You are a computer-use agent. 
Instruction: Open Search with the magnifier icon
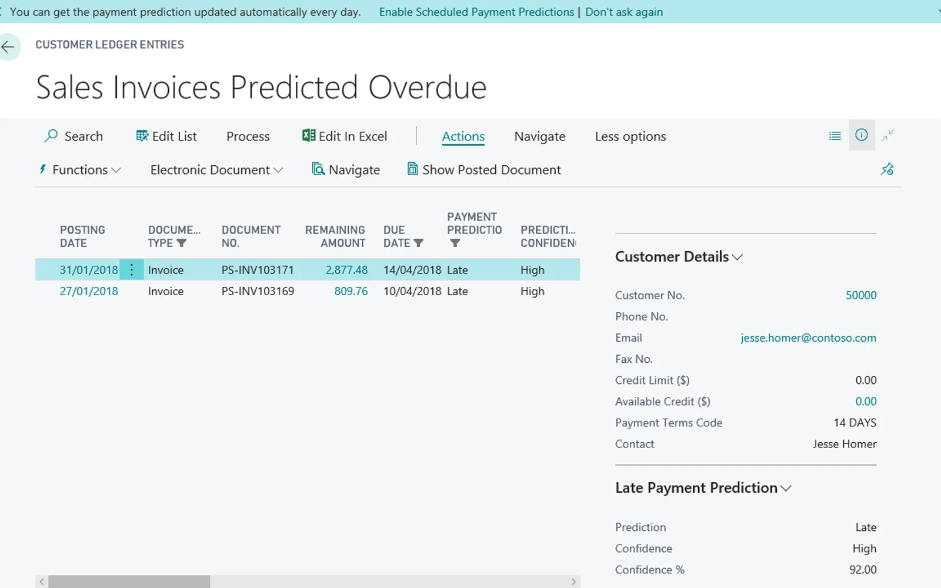point(51,136)
